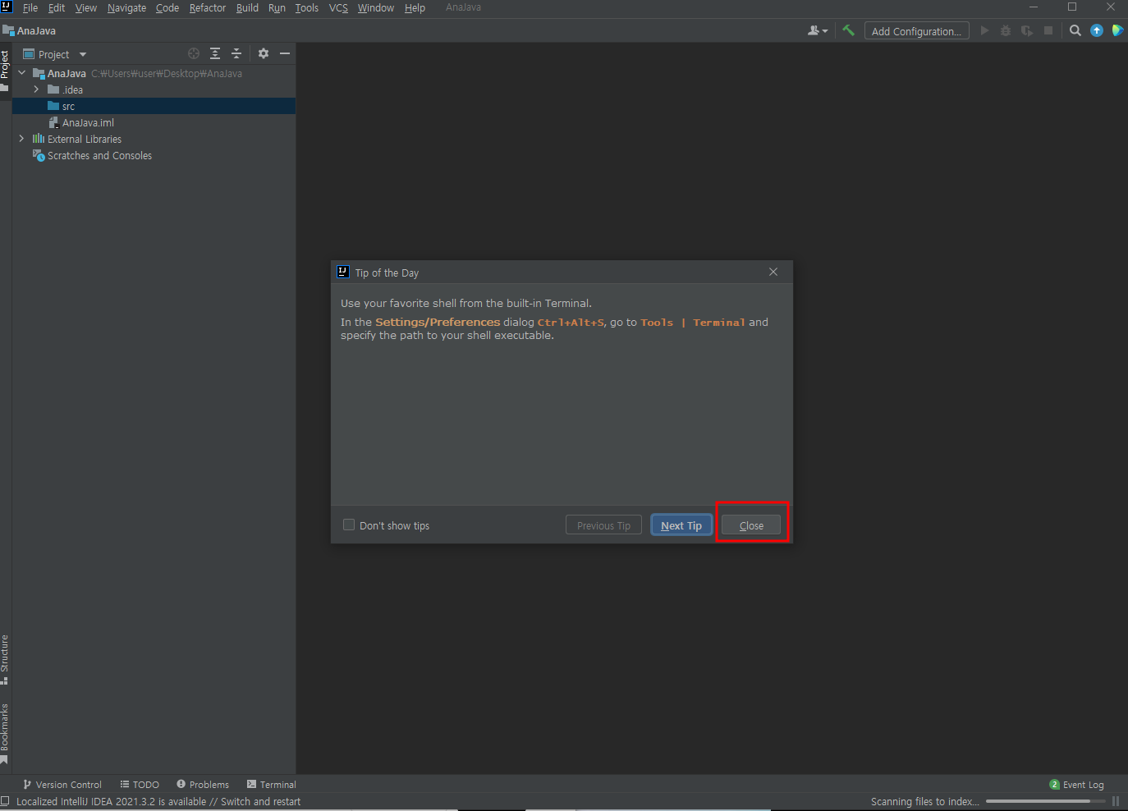Click Select Opened File target icon
The image size is (1128, 811).
[194, 53]
